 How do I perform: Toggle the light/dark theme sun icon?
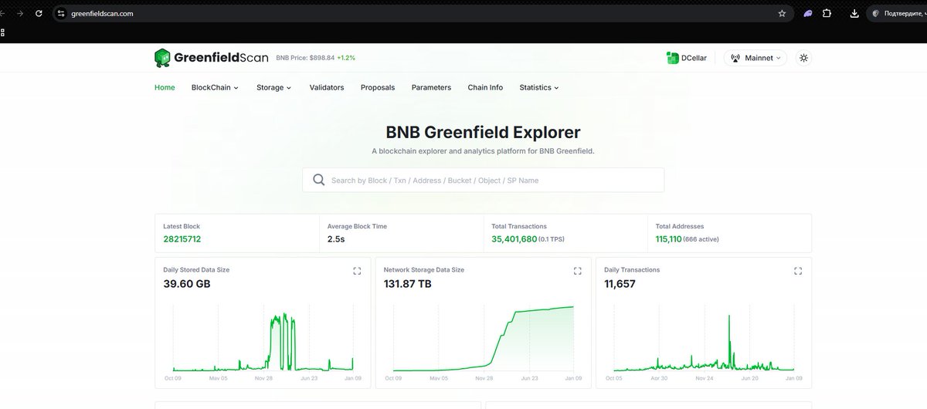804,58
